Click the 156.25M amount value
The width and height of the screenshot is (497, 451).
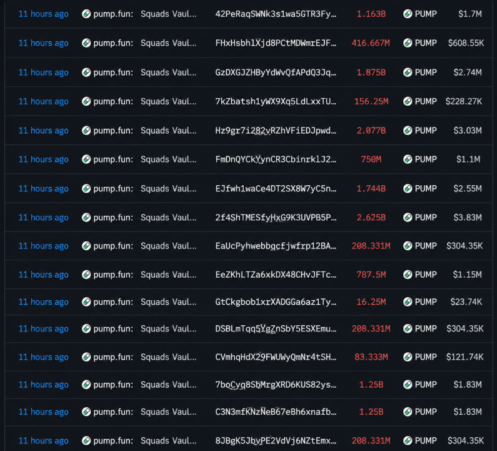pos(371,101)
